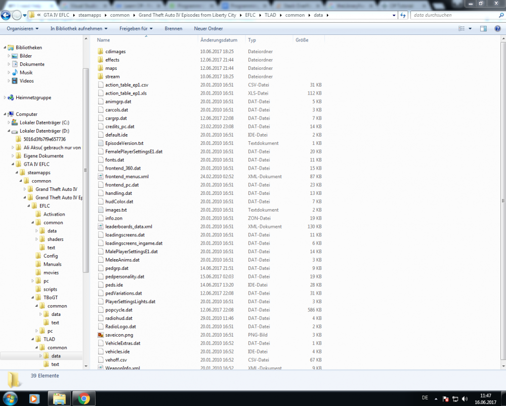Click the Windows Explorer taskbar icon
The height and width of the screenshot is (406, 506).
(x=59, y=398)
